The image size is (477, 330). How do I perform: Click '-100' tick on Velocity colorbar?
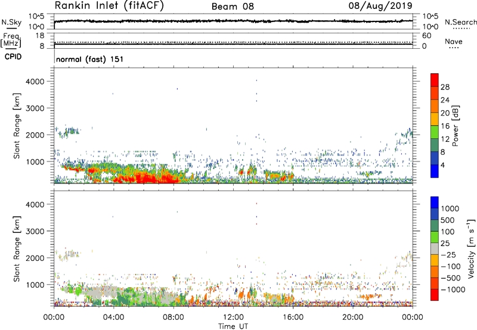pyautogui.click(x=451, y=266)
